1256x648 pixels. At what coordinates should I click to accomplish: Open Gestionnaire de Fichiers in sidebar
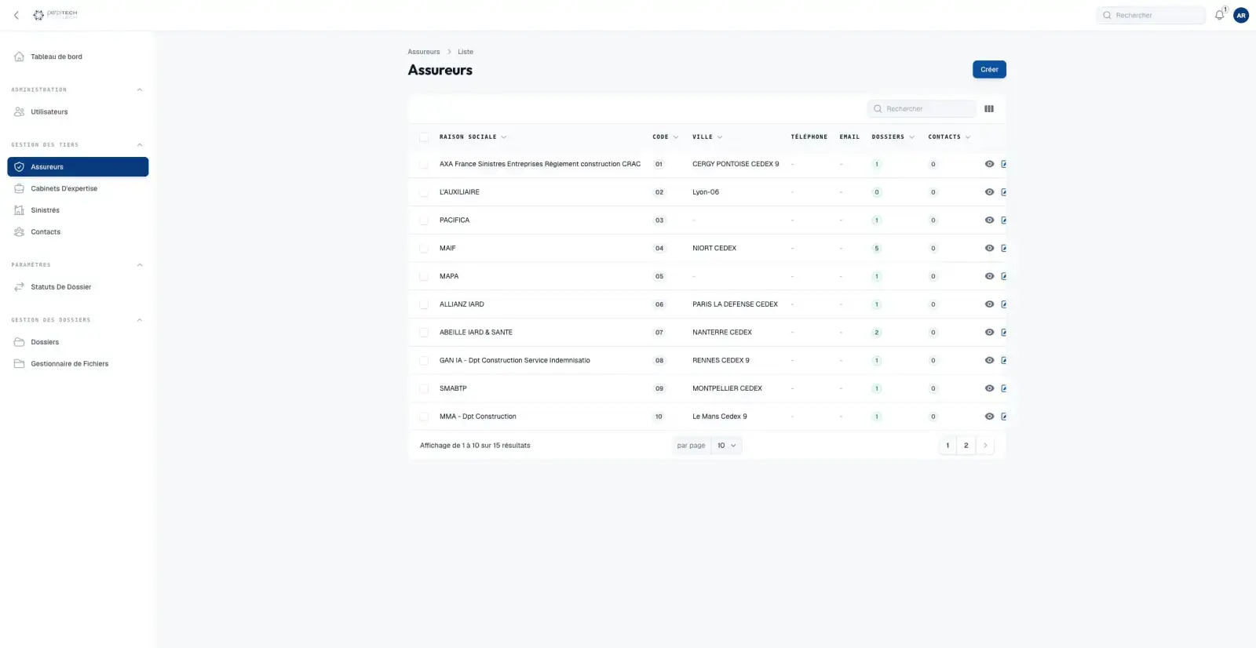[78, 364]
